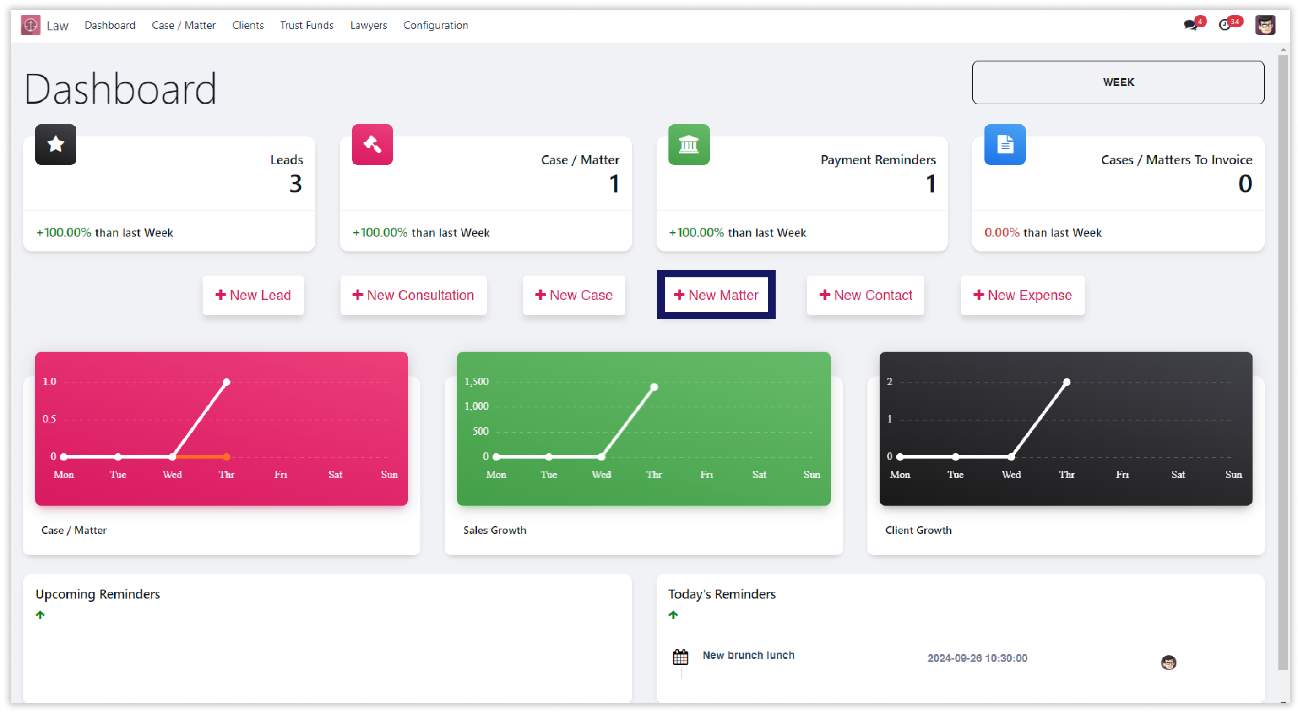Click the Law app name text
Screen dimensions: 1298x712
pyautogui.click(x=57, y=26)
